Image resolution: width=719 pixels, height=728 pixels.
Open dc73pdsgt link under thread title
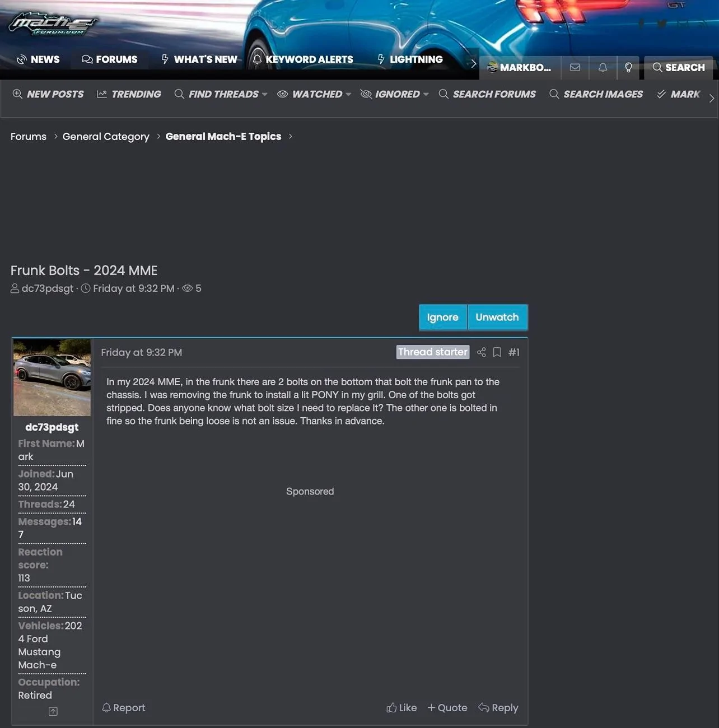pyautogui.click(x=48, y=288)
